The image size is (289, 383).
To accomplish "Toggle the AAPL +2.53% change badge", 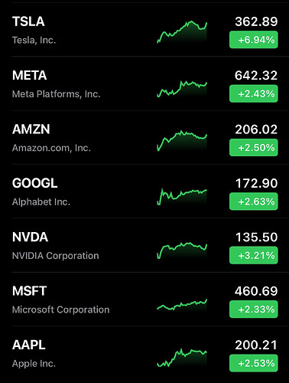I will [254, 363].
